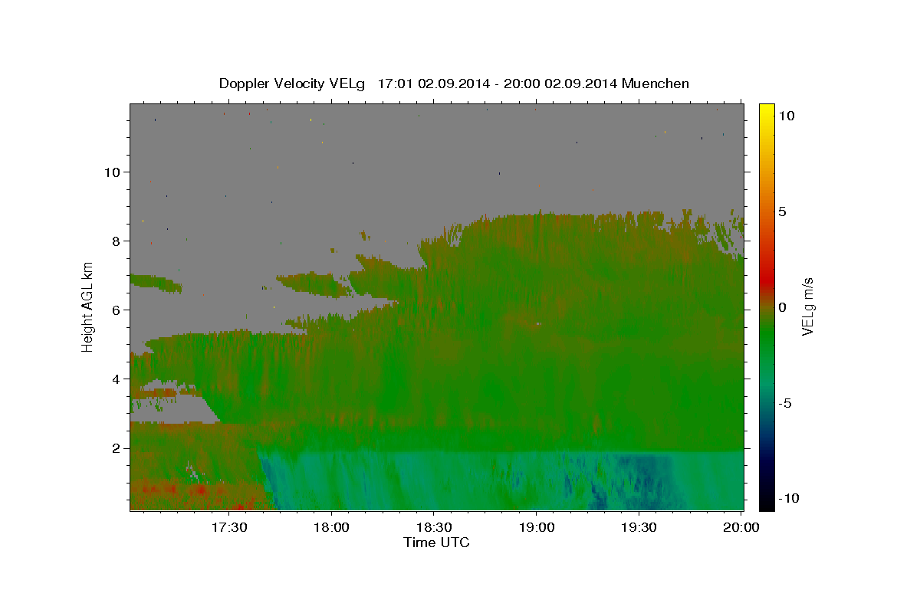Pick the yellow top of the colorbar
The width and height of the screenshot is (920, 613).
coord(767,111)
